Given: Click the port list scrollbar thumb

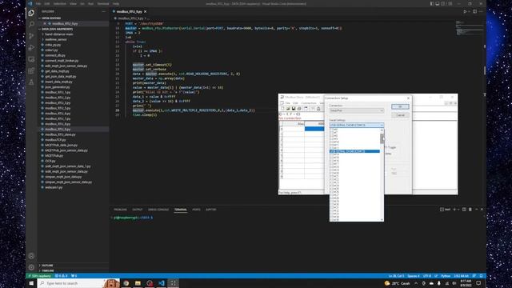Looking at the screenshot, I should point(382,138).
